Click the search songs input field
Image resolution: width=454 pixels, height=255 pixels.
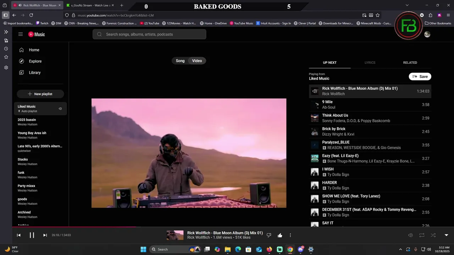point(149,34)
